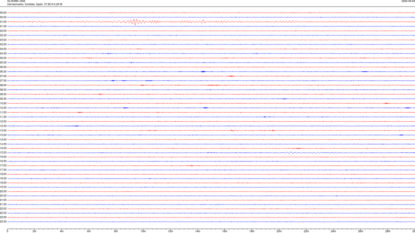The image size is (415, 233).
Task: Click the 28m tick label on the minute axis
Action: tap(388, 231)
